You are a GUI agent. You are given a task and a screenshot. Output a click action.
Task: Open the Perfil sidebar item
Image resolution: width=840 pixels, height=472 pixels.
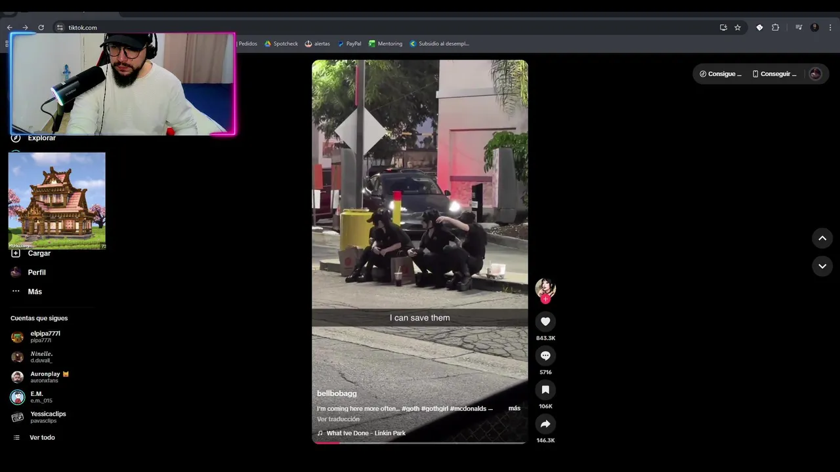click(29, 272)
